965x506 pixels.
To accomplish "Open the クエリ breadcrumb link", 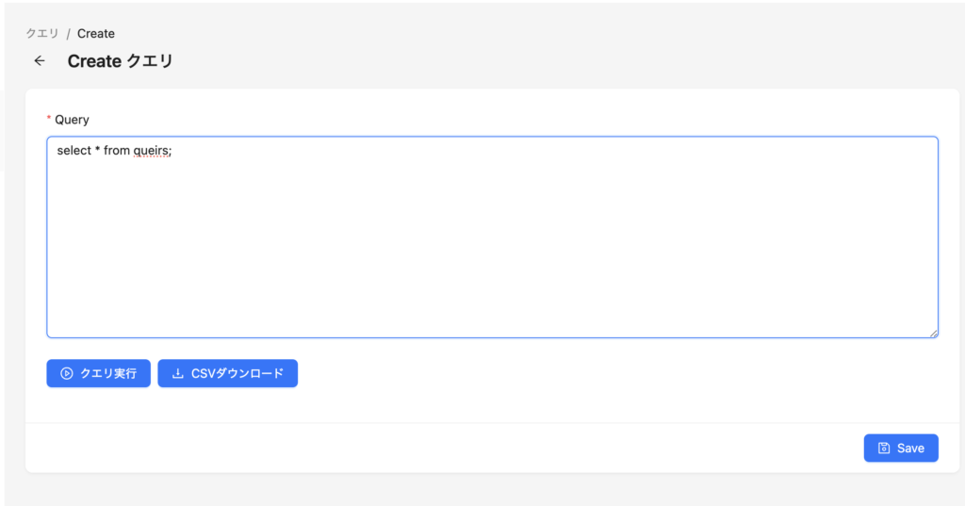I will pos(41,33).
